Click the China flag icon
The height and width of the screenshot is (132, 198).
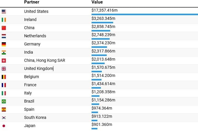(x=4, y=28)
